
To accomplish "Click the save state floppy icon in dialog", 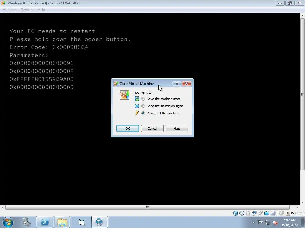I will (x=137, y=99).
